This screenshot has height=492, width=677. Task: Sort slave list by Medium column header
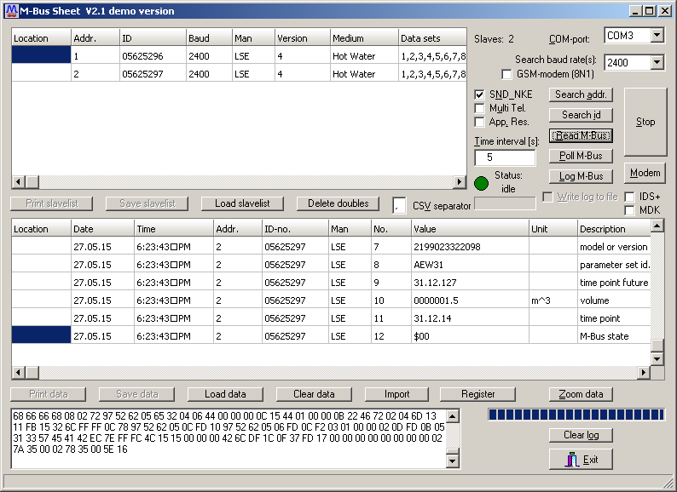coord(362,38)
